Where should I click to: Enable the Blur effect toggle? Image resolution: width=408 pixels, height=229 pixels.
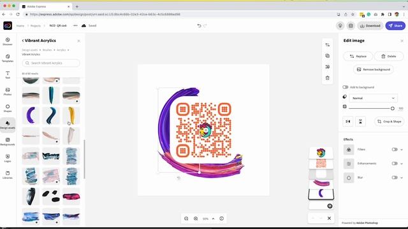point(395,177)
